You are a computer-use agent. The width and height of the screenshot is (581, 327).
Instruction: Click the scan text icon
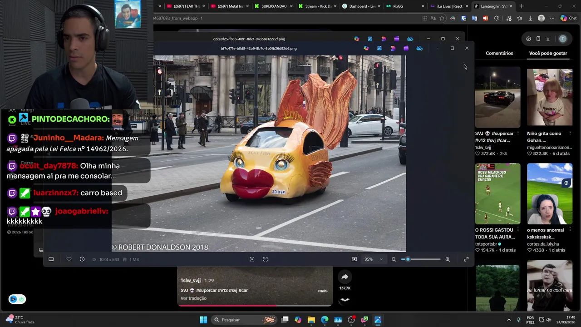[266, 259]
